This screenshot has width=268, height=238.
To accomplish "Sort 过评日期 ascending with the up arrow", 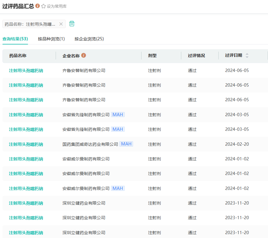I will tap(247, 54).
